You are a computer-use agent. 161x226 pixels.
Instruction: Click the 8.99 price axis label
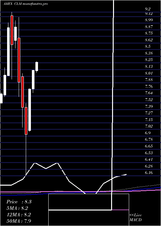click(149, 20)
